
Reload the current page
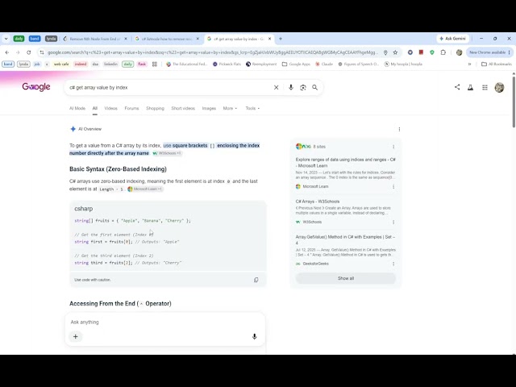[29, 52]
